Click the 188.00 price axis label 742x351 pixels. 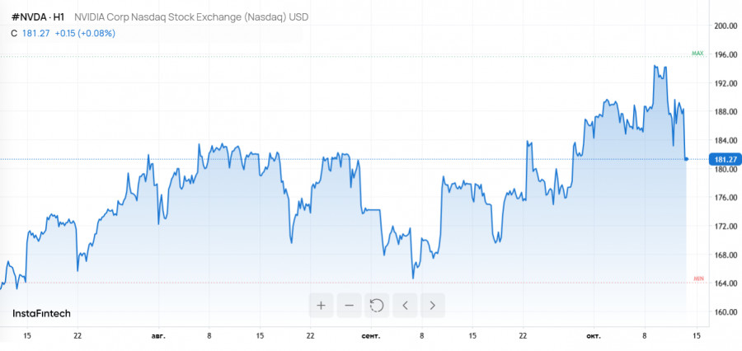coord(726,112)
